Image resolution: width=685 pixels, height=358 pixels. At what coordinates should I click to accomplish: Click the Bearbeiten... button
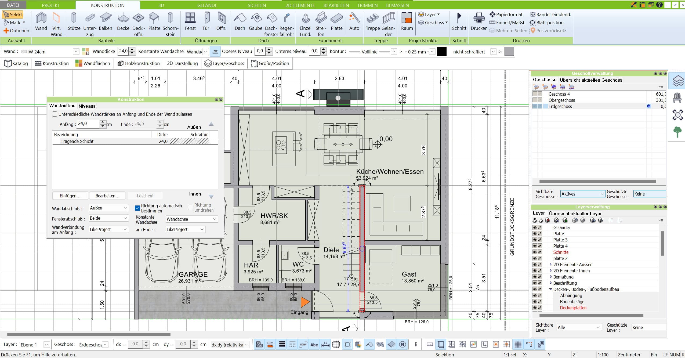[x=107, y=196]
